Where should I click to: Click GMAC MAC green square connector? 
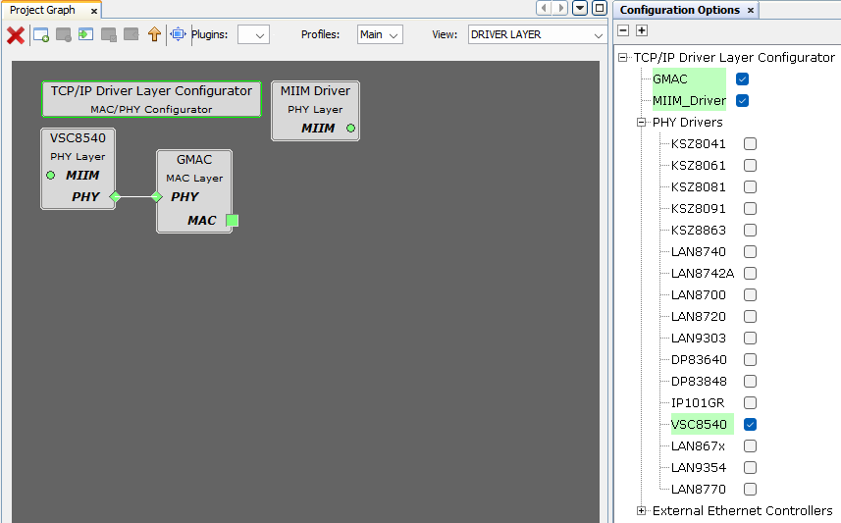(x=233, y=221)
